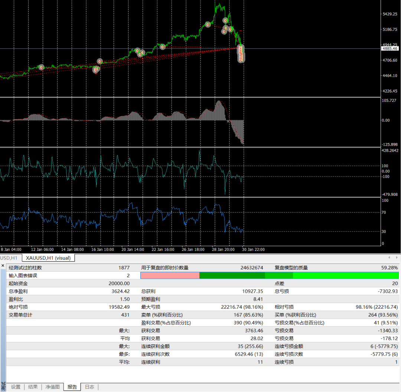Click the 起始资金 value 20000.00
The width and height of the screenshot is (401, 392).
coord(119,283)
